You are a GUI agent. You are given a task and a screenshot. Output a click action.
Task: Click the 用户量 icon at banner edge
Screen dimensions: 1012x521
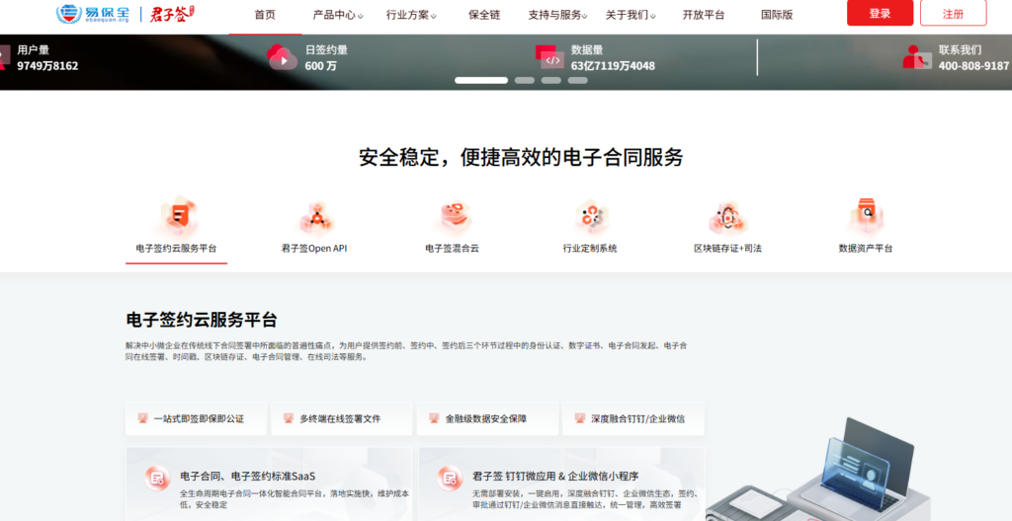tap(5, 57)
